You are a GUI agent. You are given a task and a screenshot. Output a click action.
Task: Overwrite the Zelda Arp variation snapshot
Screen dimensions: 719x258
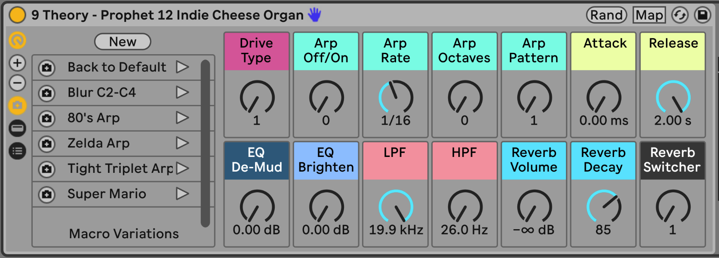[x=47, y=144]
